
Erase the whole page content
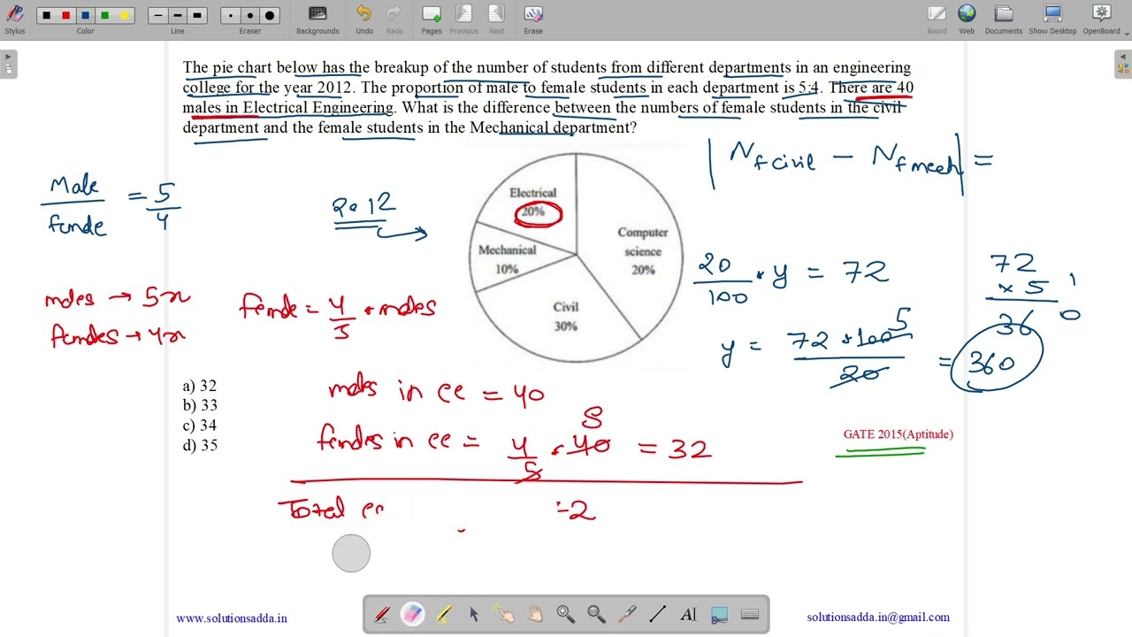(533, 19)
